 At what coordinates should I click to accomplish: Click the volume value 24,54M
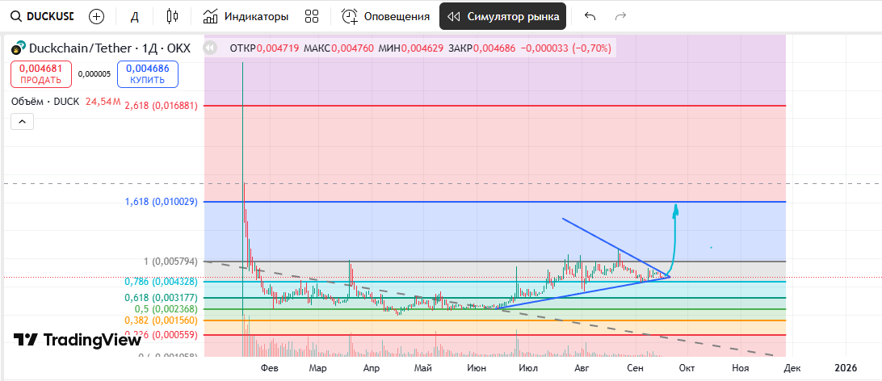point(103,102)
